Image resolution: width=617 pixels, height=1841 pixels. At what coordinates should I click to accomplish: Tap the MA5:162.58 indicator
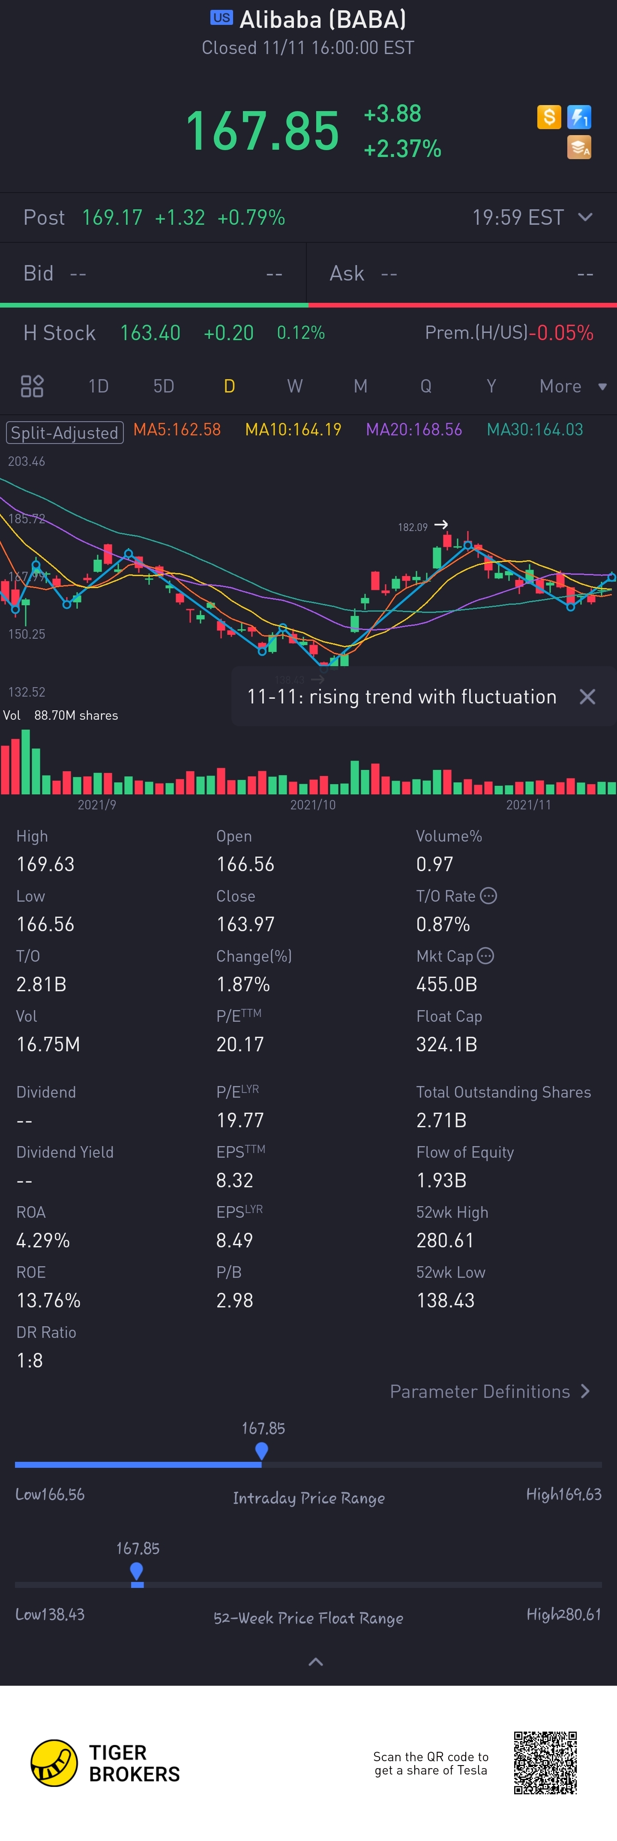177,429
